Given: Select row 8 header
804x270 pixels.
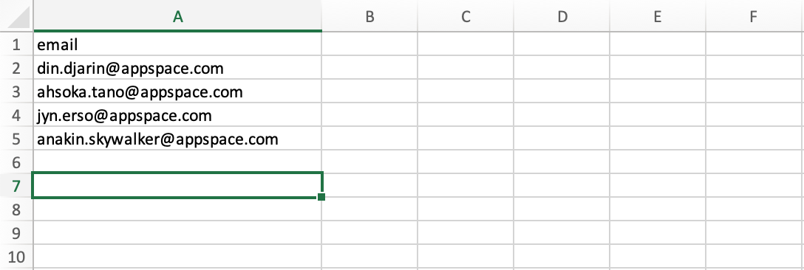Looking at the screenshot, I should coord(16,209).
